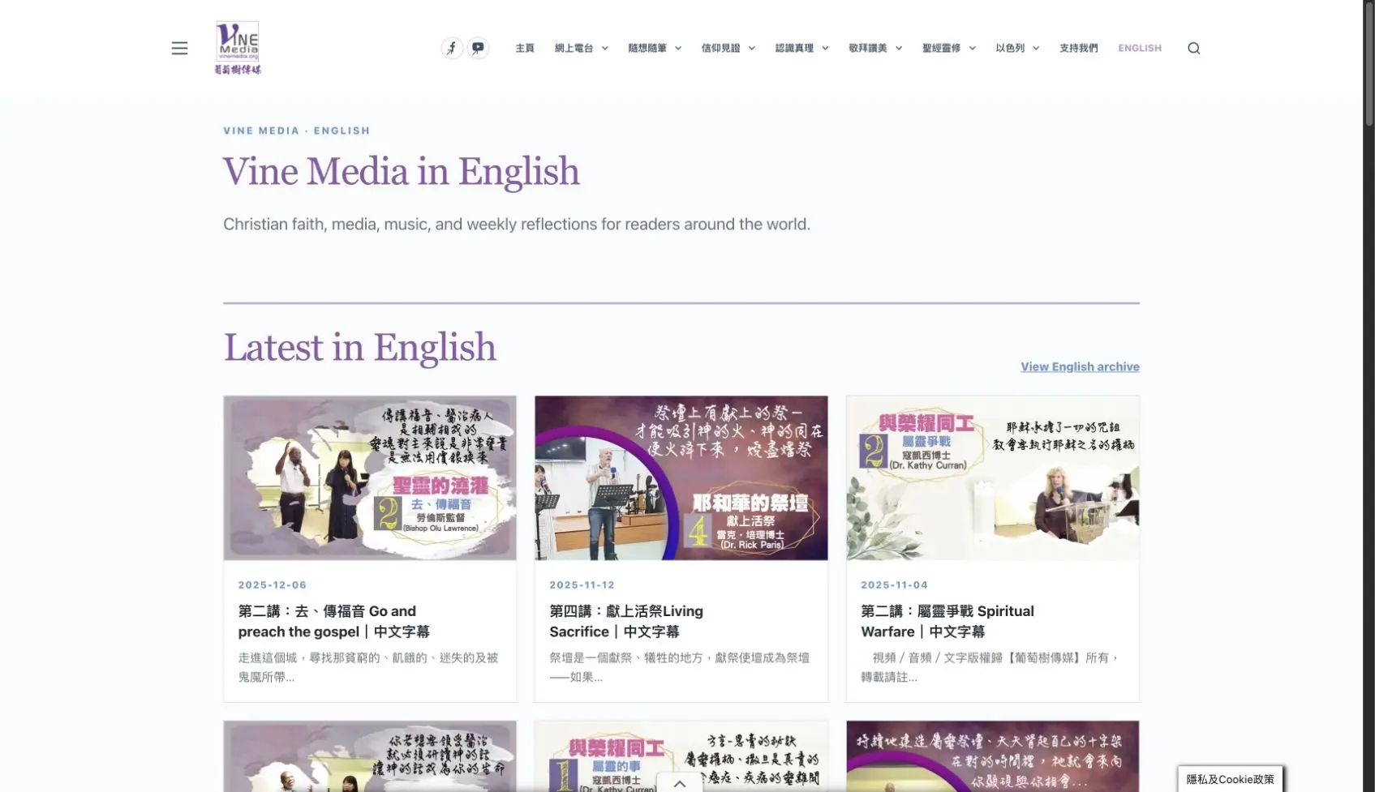Click the round running-figure icon in header
Image resolution: width=1375 pixels, height=792 pixels.
452,48
